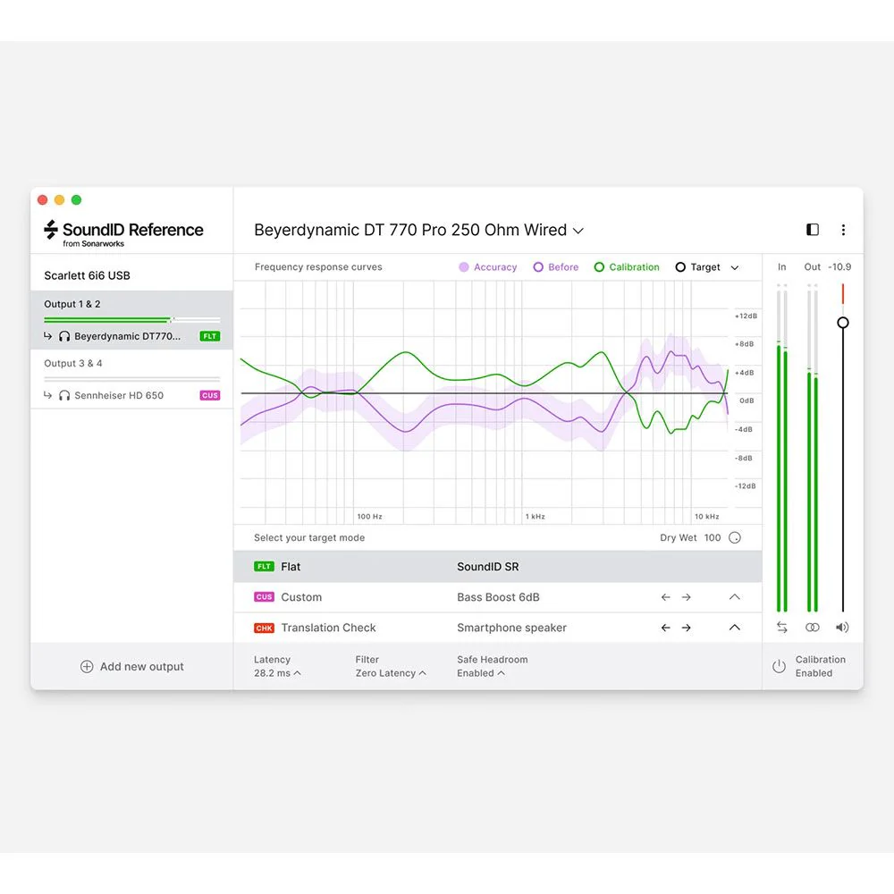Toggle the Target curve visibility

tap(698, 266)
